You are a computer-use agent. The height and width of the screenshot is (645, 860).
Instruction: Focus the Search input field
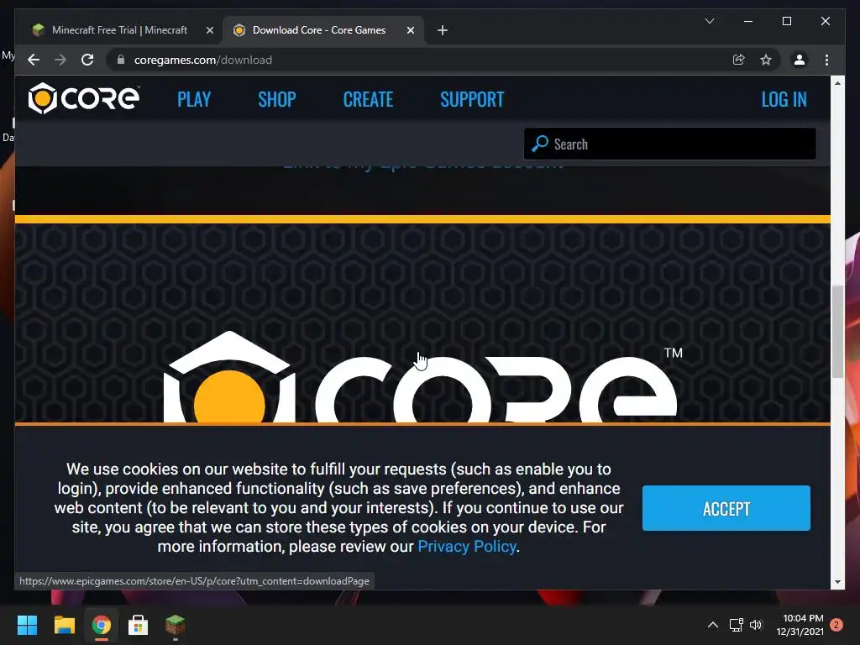tap(669, 144)
